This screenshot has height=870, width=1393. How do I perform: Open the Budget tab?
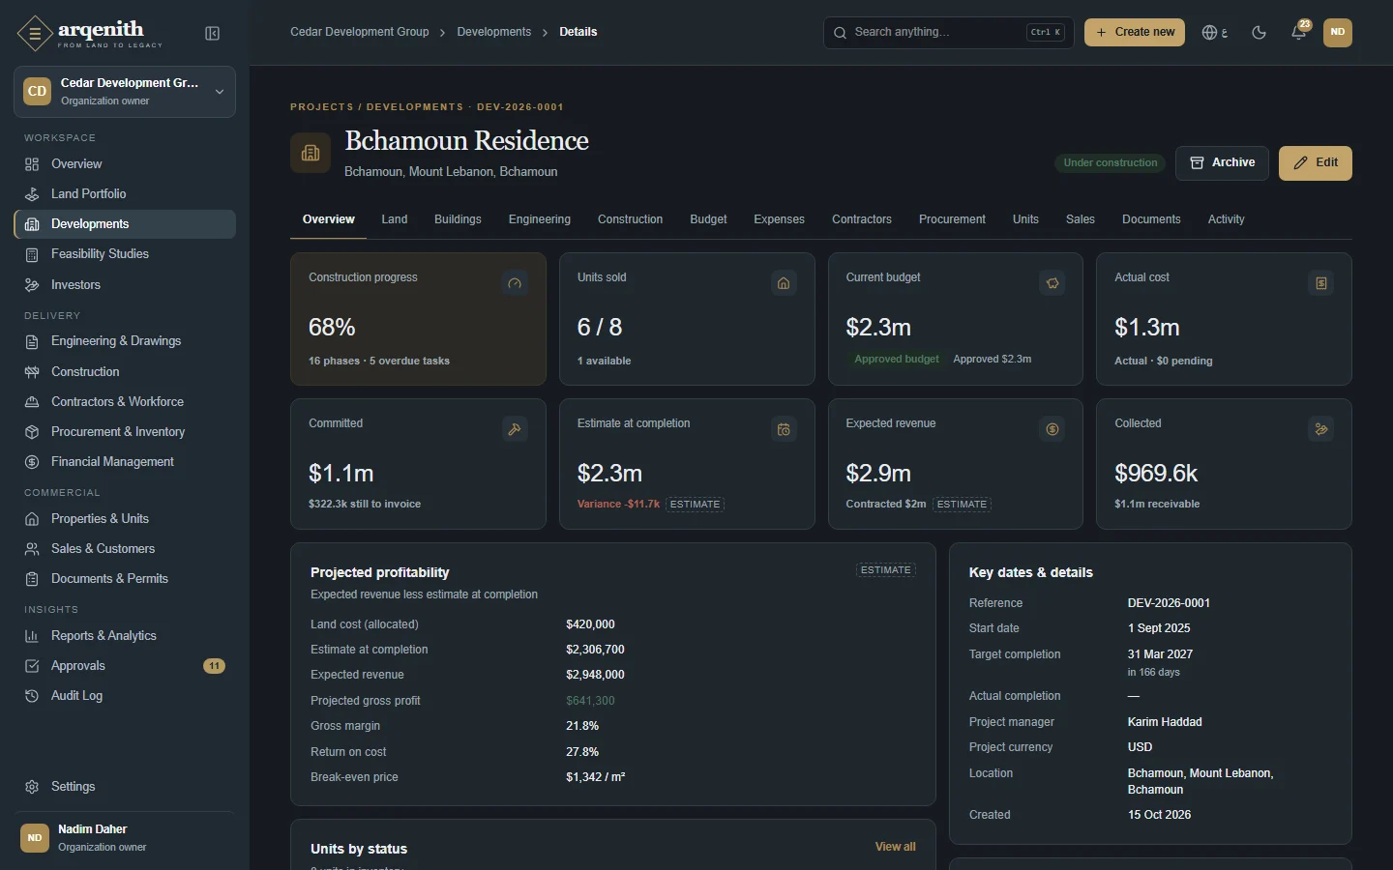pyautogui.click(x=708, y=219)
